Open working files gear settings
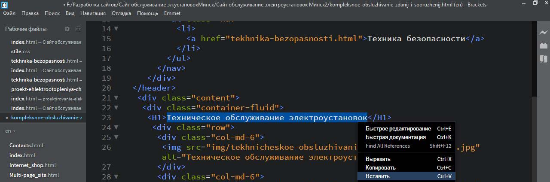The height and width of the screenshot is (182, 550). (x=67, y=29)
